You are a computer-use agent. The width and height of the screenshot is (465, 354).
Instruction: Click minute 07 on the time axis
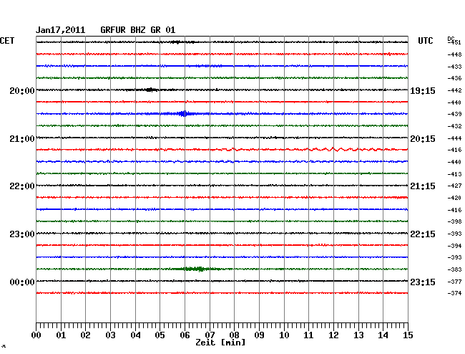(210, 335)
